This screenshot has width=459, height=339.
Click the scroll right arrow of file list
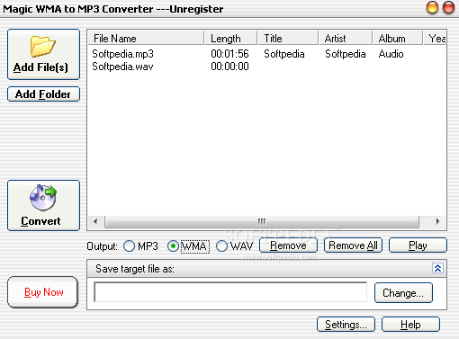(x=437, y=221)
